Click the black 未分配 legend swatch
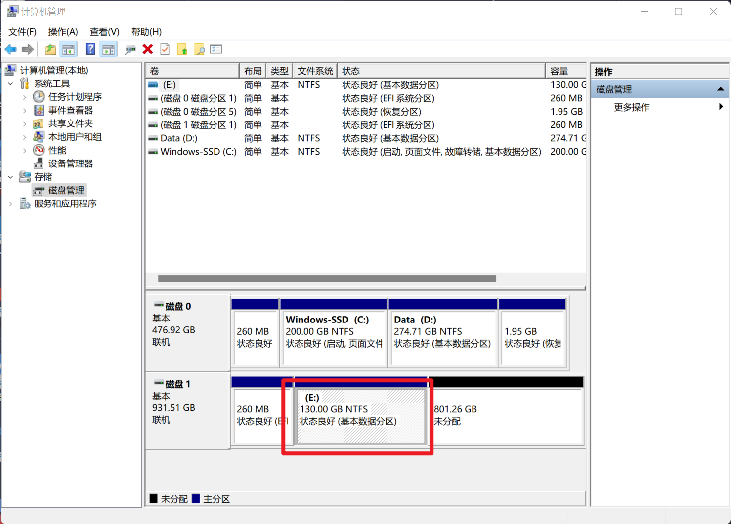Viewport: 731px width, 524px height. (x=154, y=499)
